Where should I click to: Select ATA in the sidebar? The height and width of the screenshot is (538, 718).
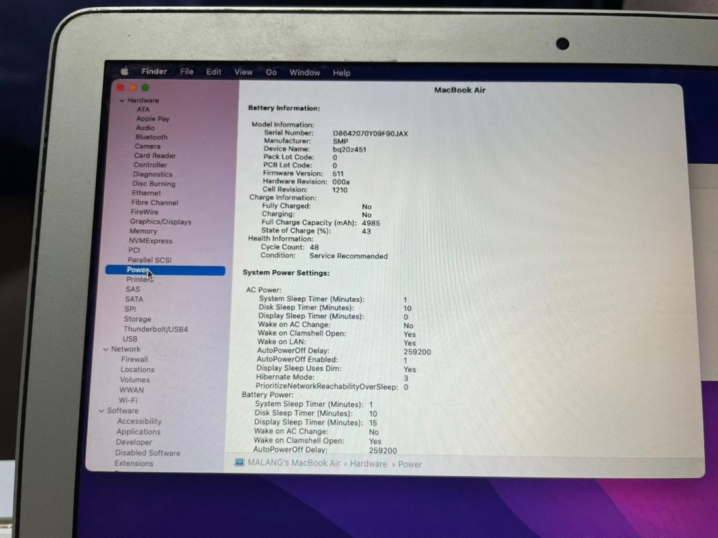coord(144,110)
